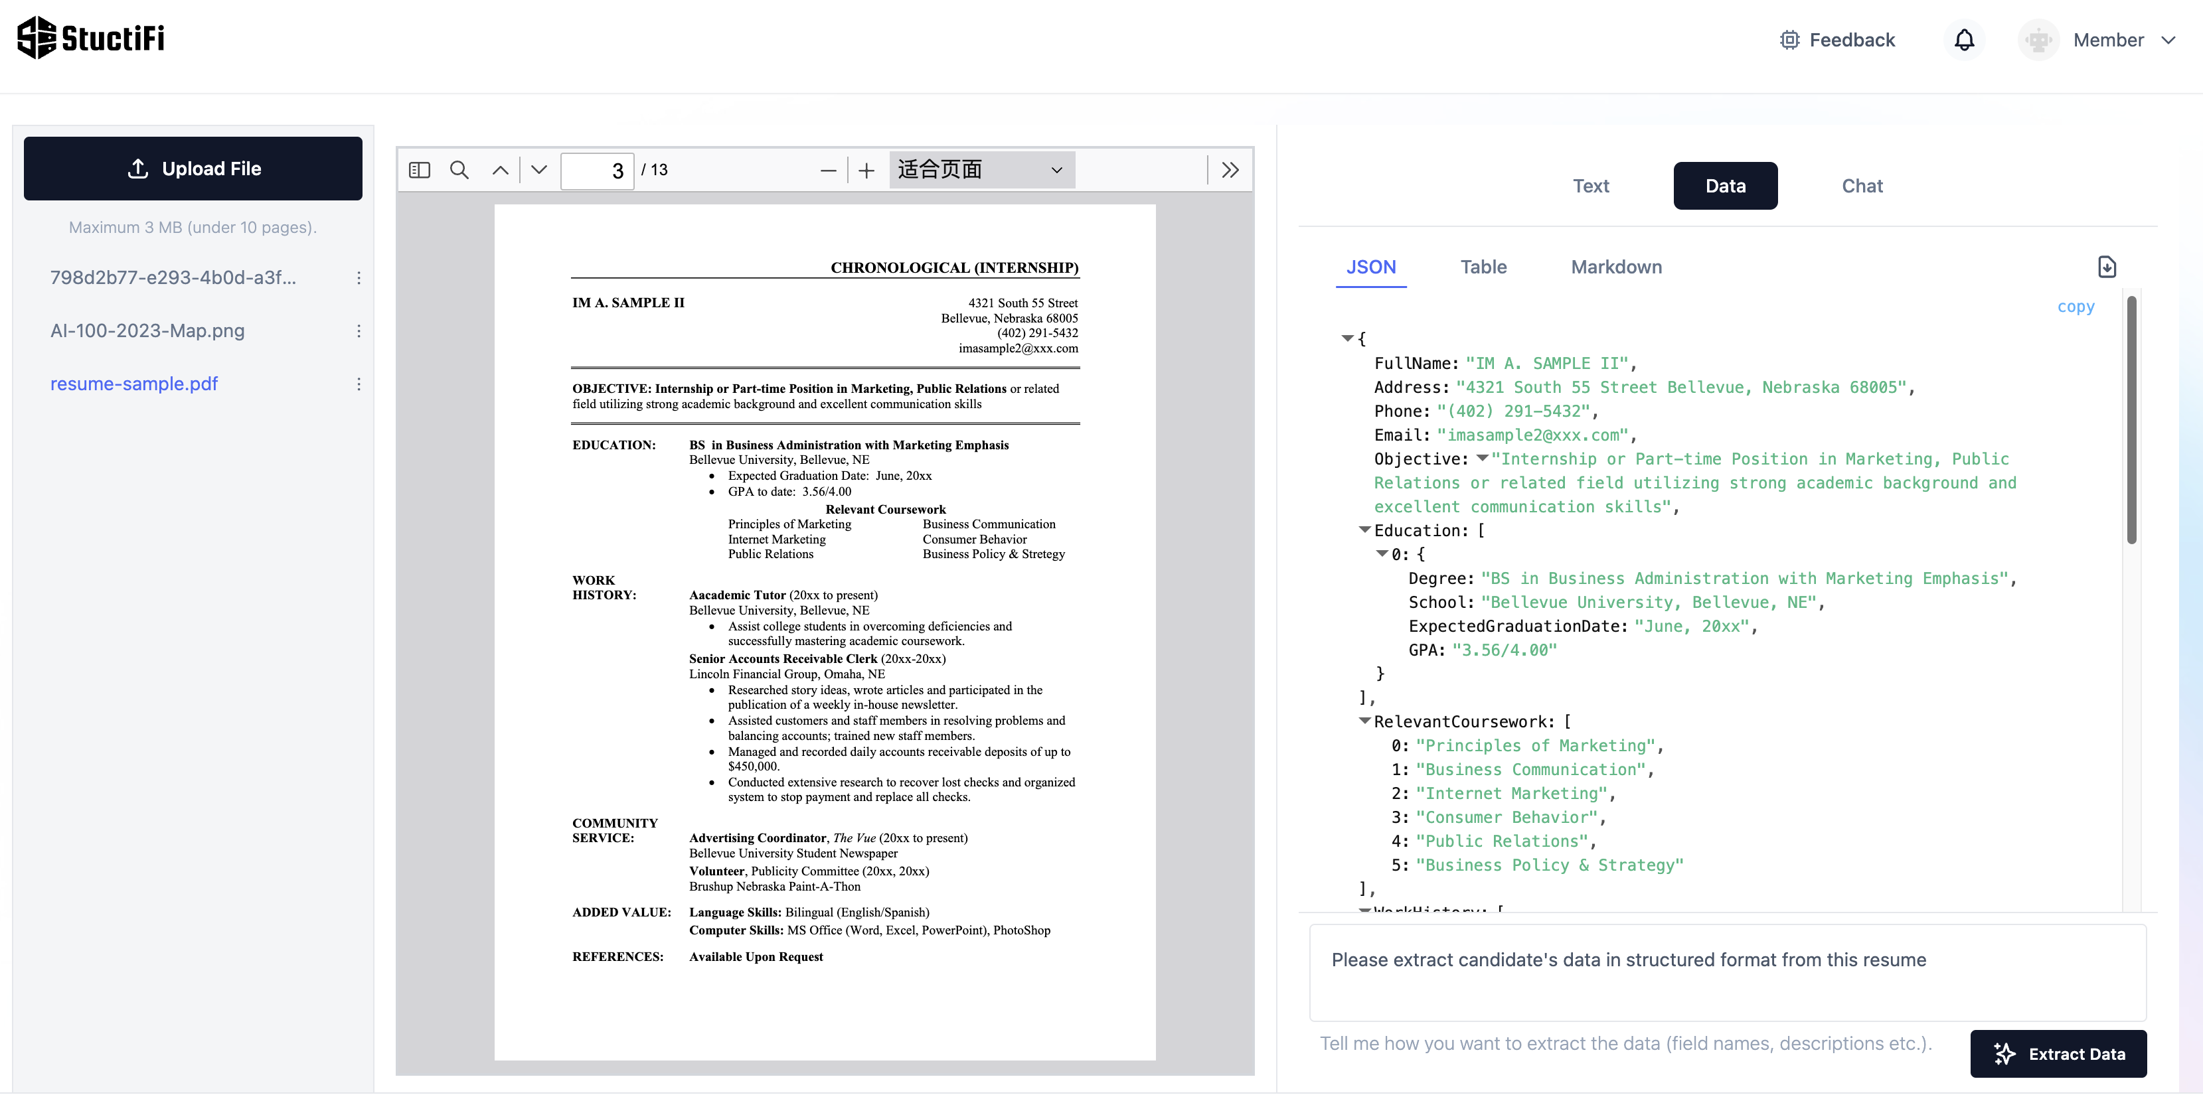
Task: Open PDF tools double-chevron menu
Action: 1230,170
